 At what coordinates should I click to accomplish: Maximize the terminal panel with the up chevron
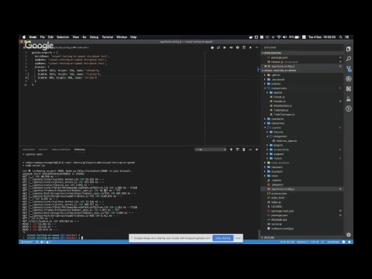pos(250,150)
